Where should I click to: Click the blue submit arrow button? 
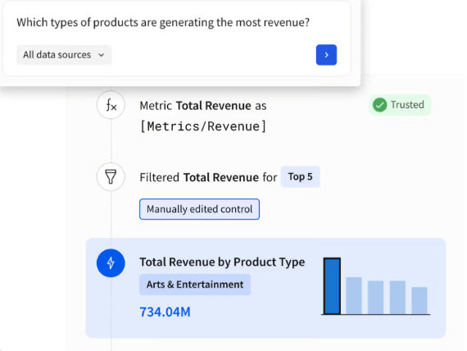point(326,55)
